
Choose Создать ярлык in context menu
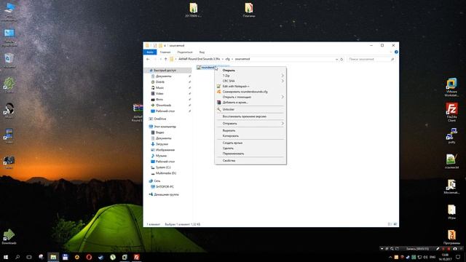250,143
